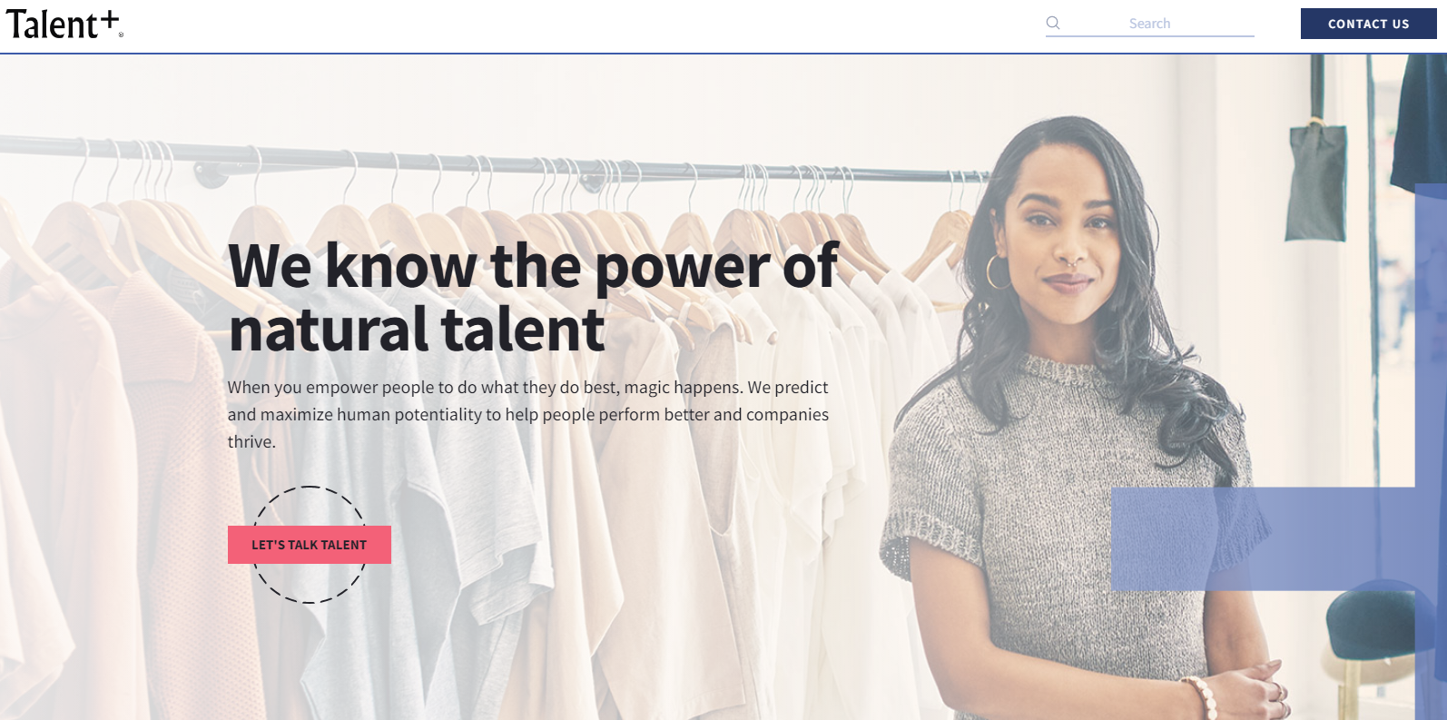
Task: Click the hanging dark tote bag at top right
Action: tap(1316, 182)
